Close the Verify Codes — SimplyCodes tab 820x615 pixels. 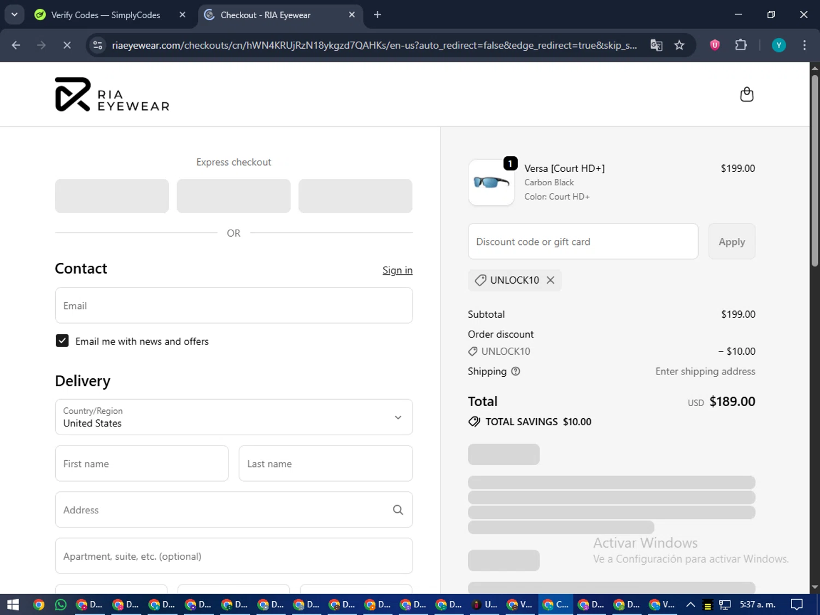[x=183, y=15]
